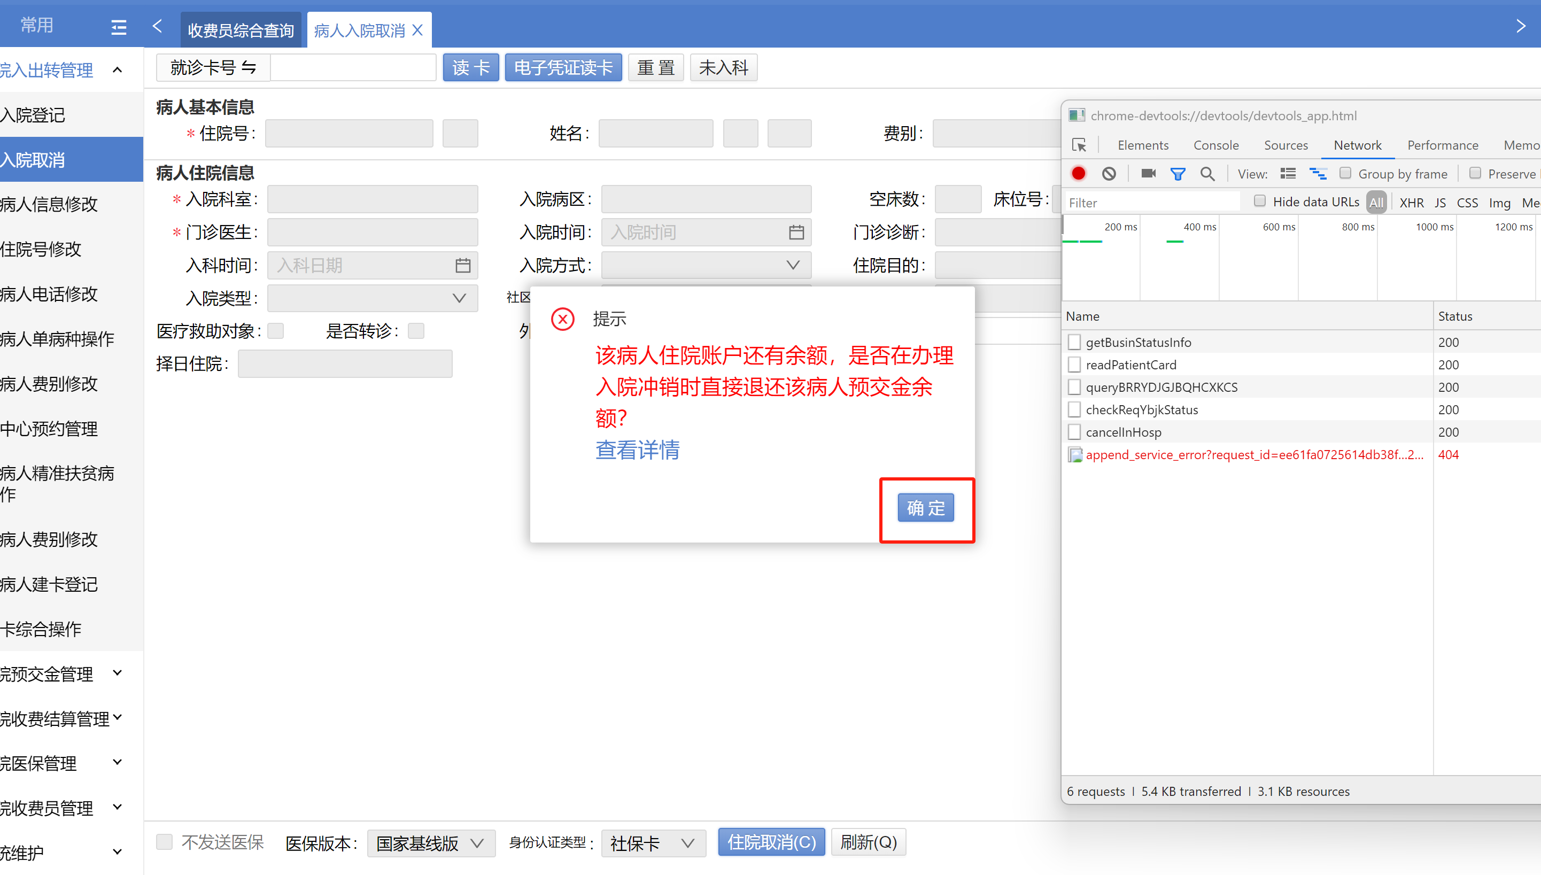
Task: Click the inspect element picker icon
Action: [1079, 145]
